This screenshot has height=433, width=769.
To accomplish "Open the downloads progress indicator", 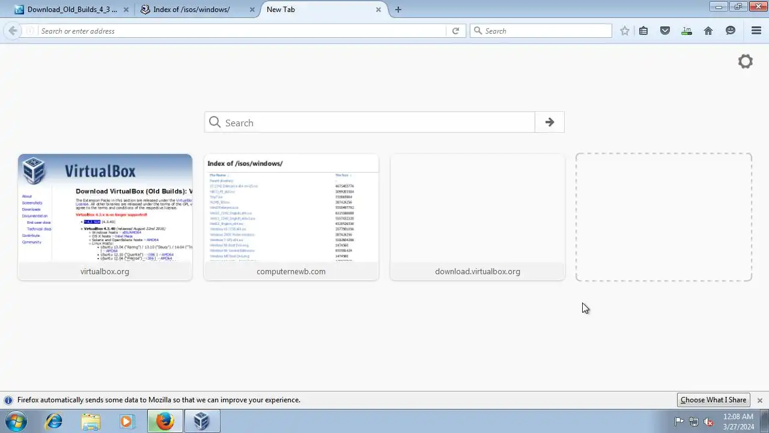I will pyautogui.click(x=687, y=31).
